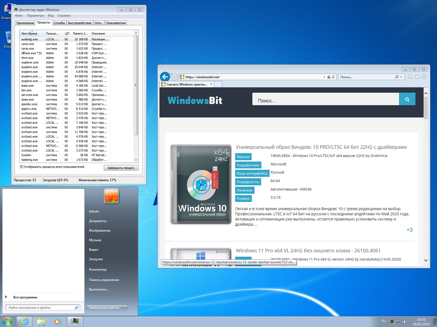Open Панель управления from Start menu
The height and width of the screenshot is (327, 437).
[x=104, y=280]
